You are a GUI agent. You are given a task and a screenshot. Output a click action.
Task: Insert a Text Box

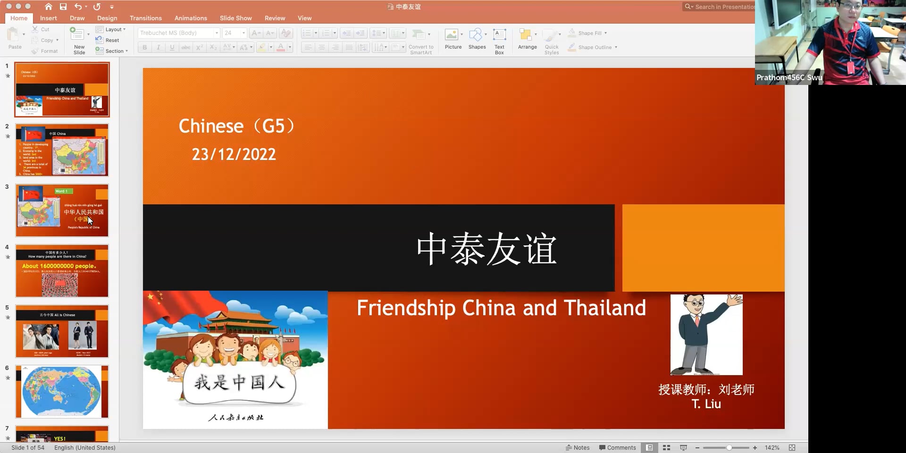coord(499,41)
